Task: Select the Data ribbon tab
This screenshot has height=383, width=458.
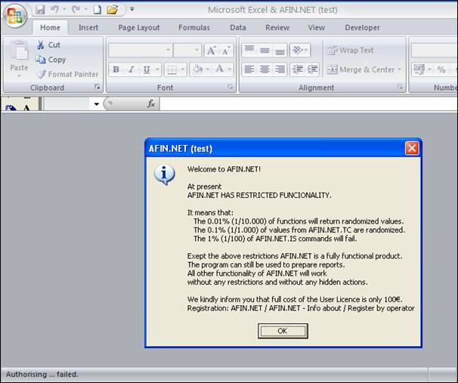Action: click(x=238, y=28)
